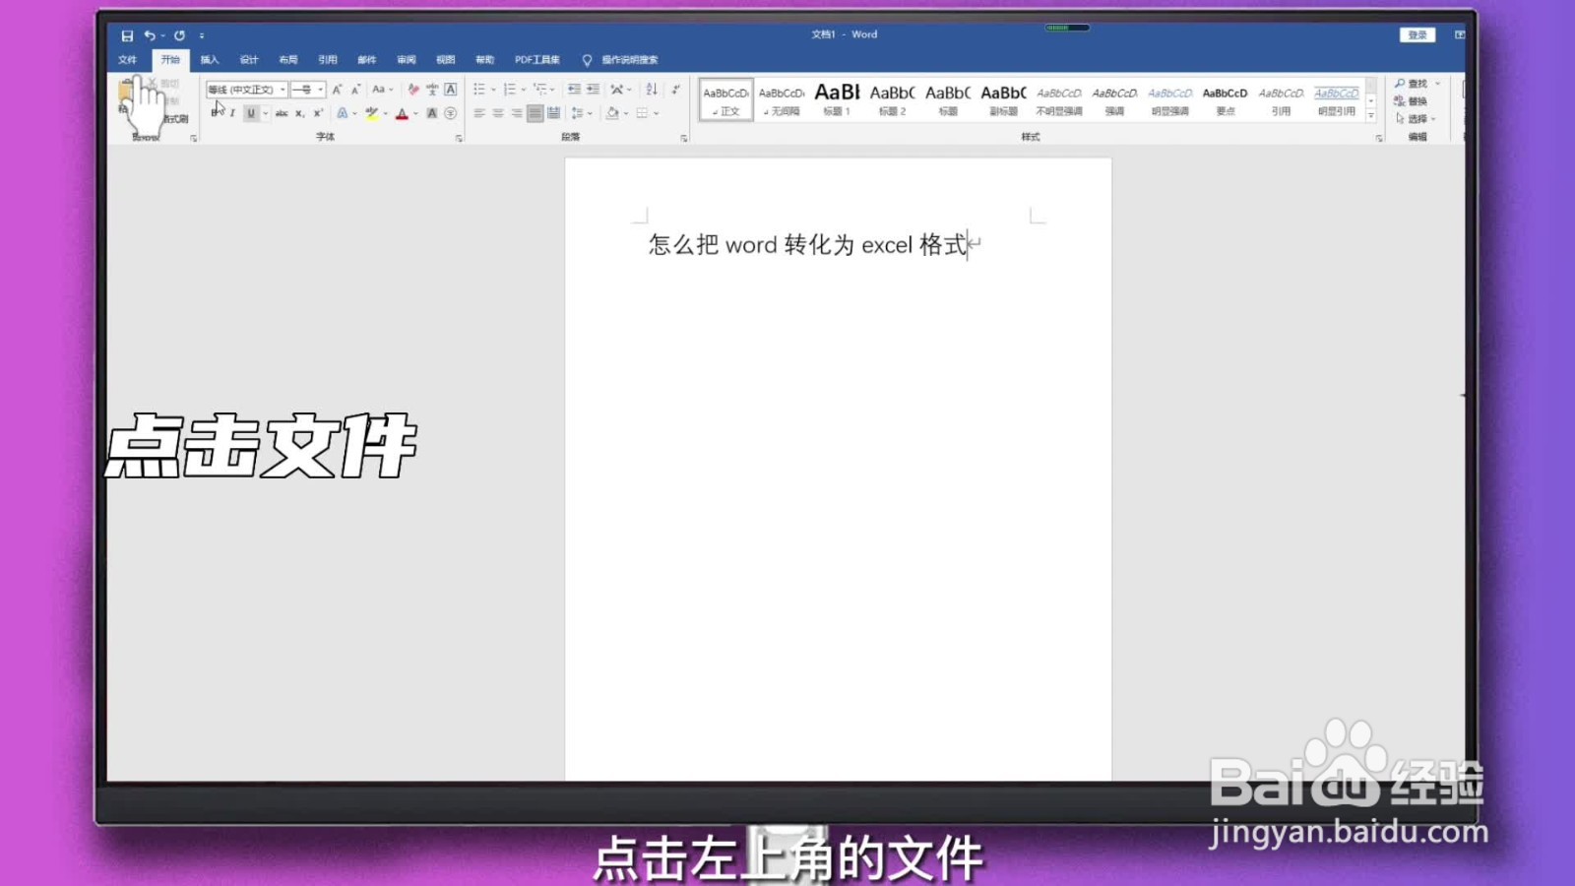The width and height of the screenshot is (1575, 886).
Task: Open text effects (outlined A) icon
Action: click(x=343, y=113)
